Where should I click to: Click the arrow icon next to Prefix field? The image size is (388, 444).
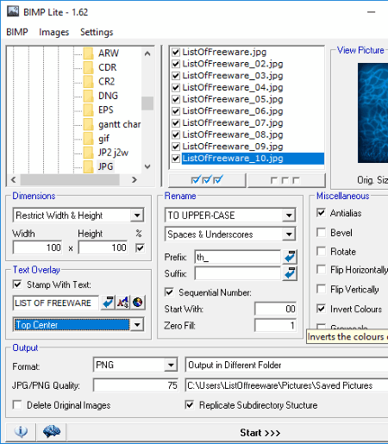pyautogui.click(x=290, y=257)
